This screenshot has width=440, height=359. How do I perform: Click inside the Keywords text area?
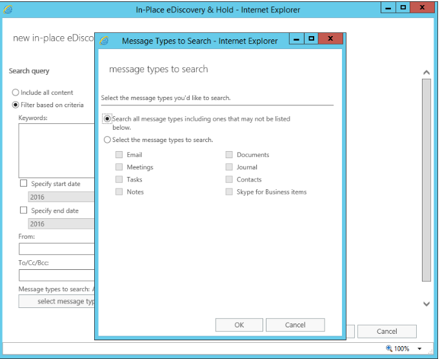(57, 150)
